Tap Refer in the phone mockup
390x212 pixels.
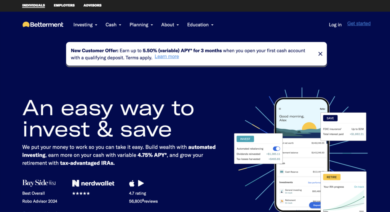click(x=322, y=109)
